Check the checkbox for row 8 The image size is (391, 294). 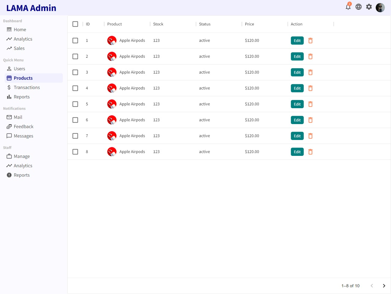pos(75,152)
